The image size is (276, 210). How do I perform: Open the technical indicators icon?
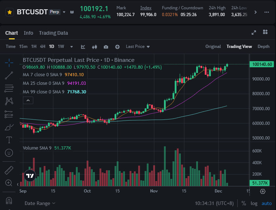(x=83, y=47)
